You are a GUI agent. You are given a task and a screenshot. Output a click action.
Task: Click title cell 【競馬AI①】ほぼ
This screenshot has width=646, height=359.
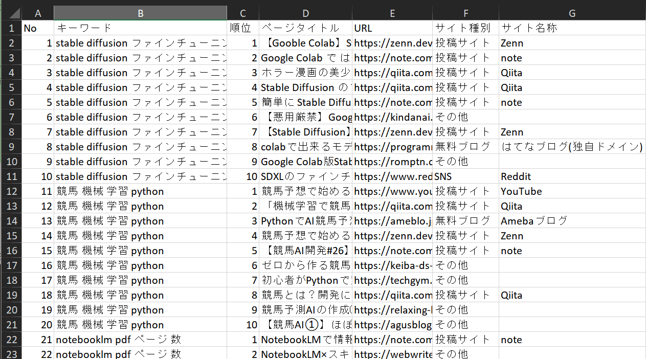(306, 325)
